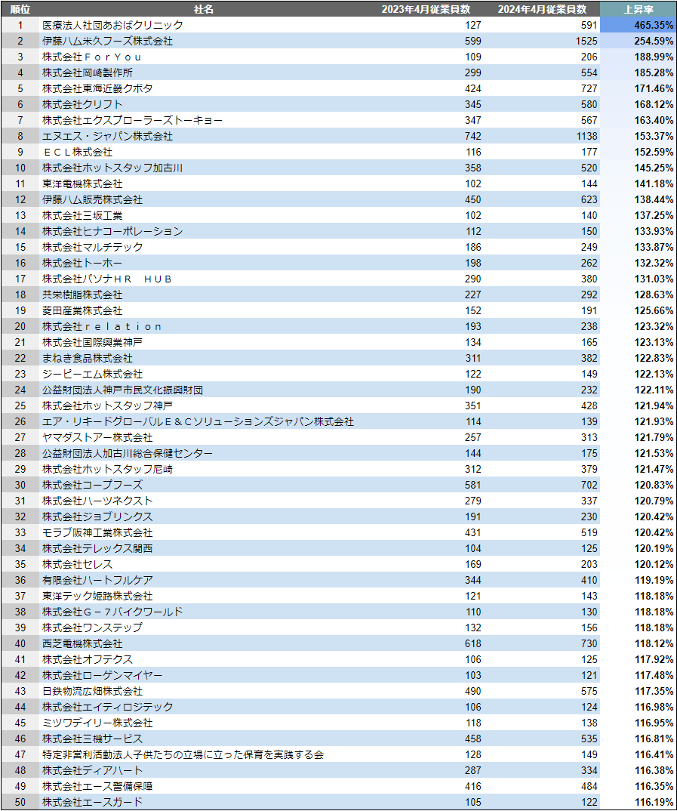
Task: Select 株式会社エースガード
Action: coord(93,802)
